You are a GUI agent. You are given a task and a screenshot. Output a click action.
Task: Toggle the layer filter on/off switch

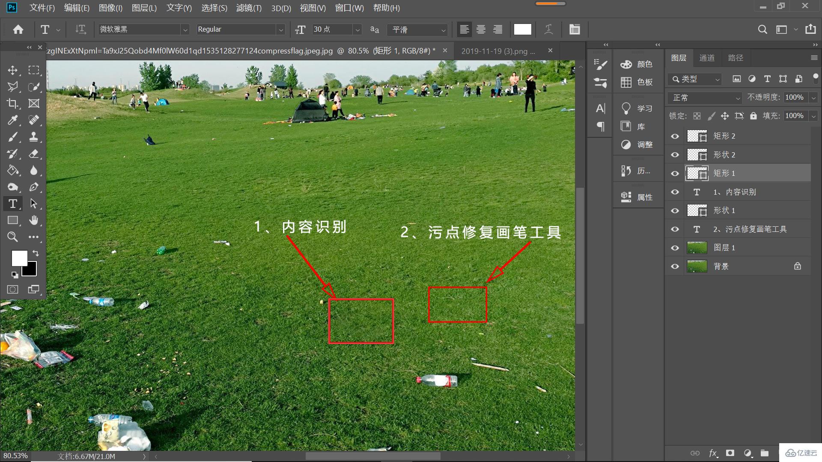815,79
